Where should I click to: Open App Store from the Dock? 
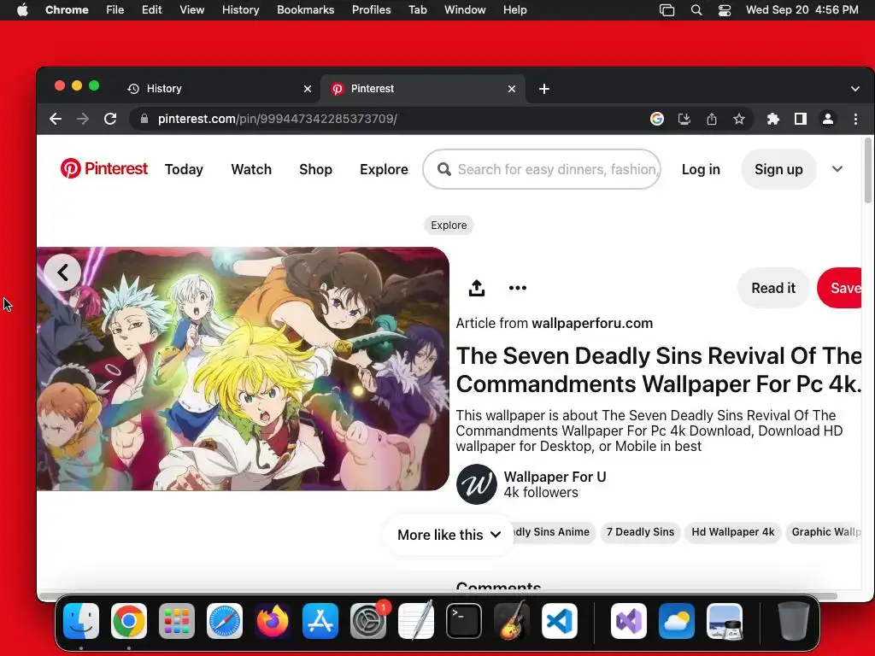[x=320, y=621]
